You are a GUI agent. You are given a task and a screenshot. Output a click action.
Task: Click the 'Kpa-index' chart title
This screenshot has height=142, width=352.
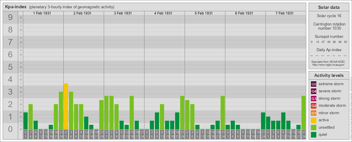click(16, 7)
